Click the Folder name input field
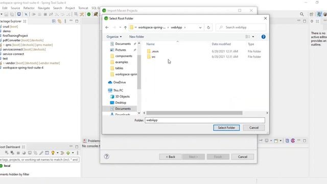 click(x=205, y=120)
